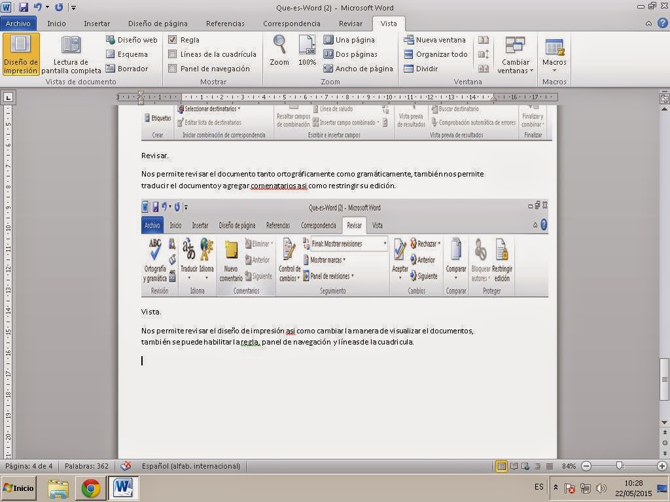The width and height of the screenshot is (670, 502).
Task: Open the Archivo menu
Action: (19, 23)
